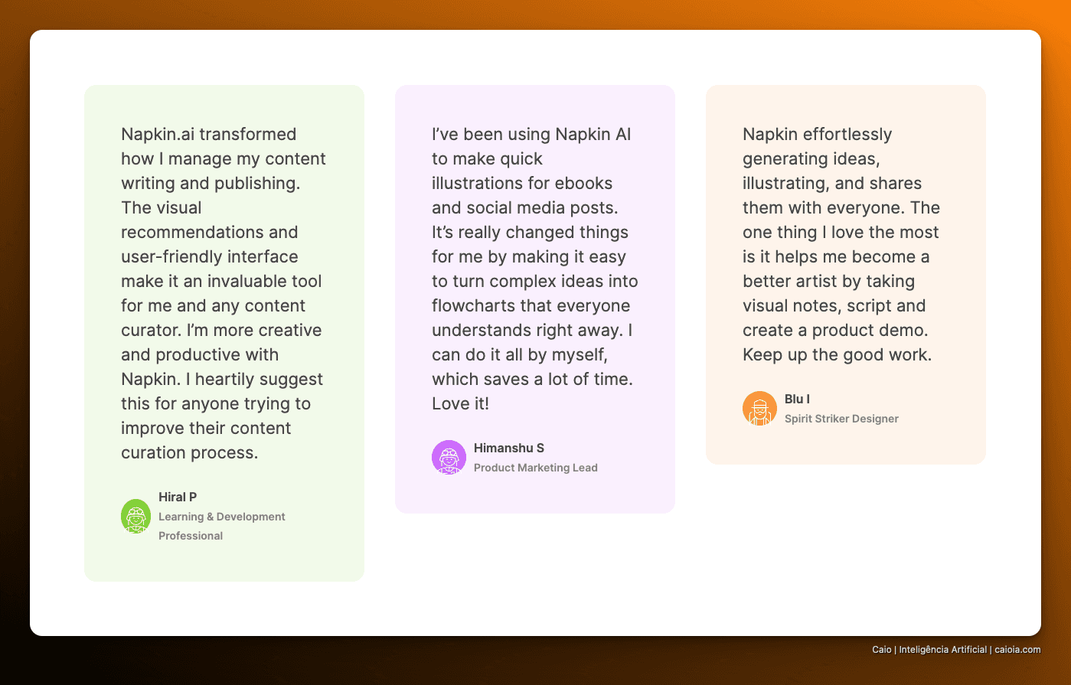This screenshot has height=685, width=1071.
Task: Select the Blu I name label
Action: (797, 399)
